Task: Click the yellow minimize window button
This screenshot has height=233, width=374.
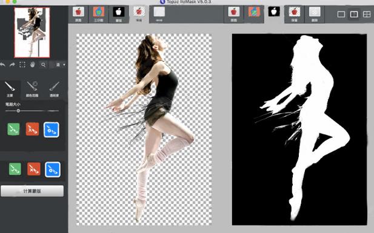Action: click(8, 1)
